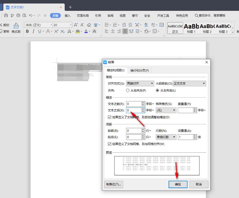Open the 审阅 ribbon tab
239x198 pixels.
click(110, 16)
